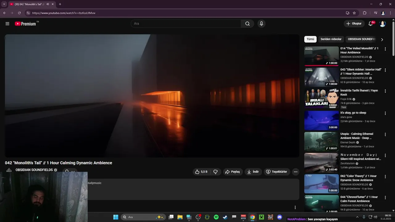Screen dimensions: 395x222
Task: Click the Windows taskbar search box
Action: [x=143, y=217]
